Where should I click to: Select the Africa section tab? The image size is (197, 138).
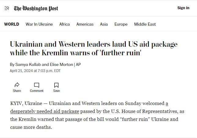(65, 24)
